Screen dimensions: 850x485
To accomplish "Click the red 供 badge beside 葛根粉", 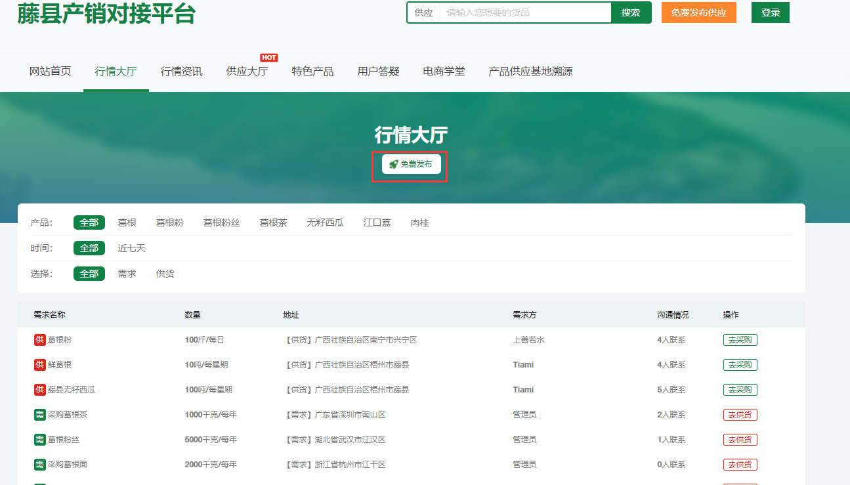I will click(x=39, y=340).
